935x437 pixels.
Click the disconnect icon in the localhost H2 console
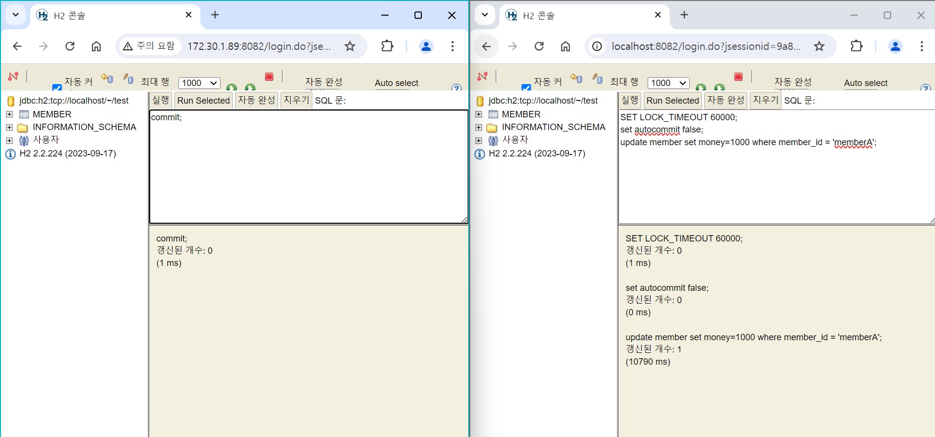[x=482, y=76]
